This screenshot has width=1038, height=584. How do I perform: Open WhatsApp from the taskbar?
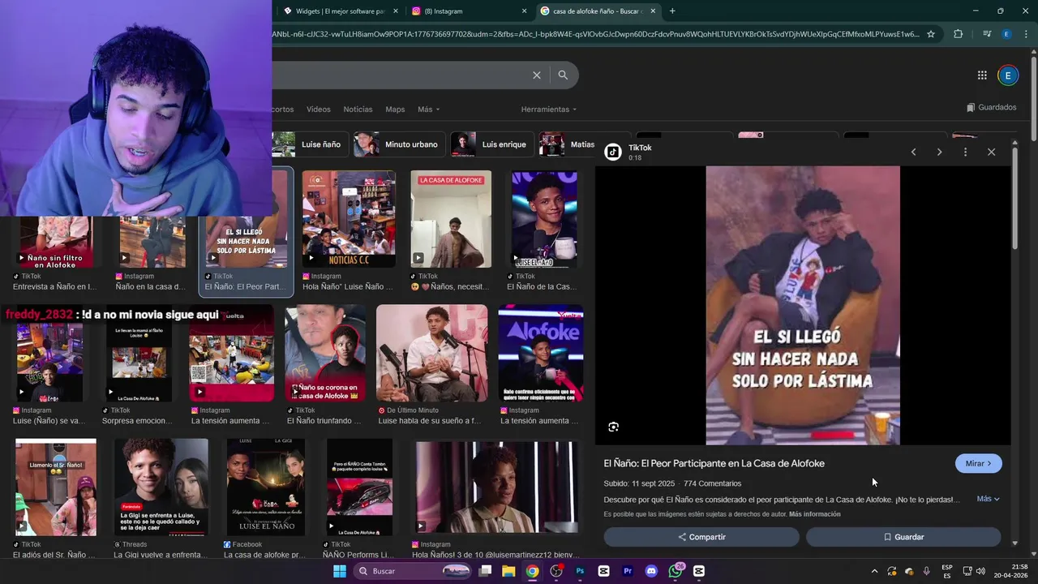(676, 571)
